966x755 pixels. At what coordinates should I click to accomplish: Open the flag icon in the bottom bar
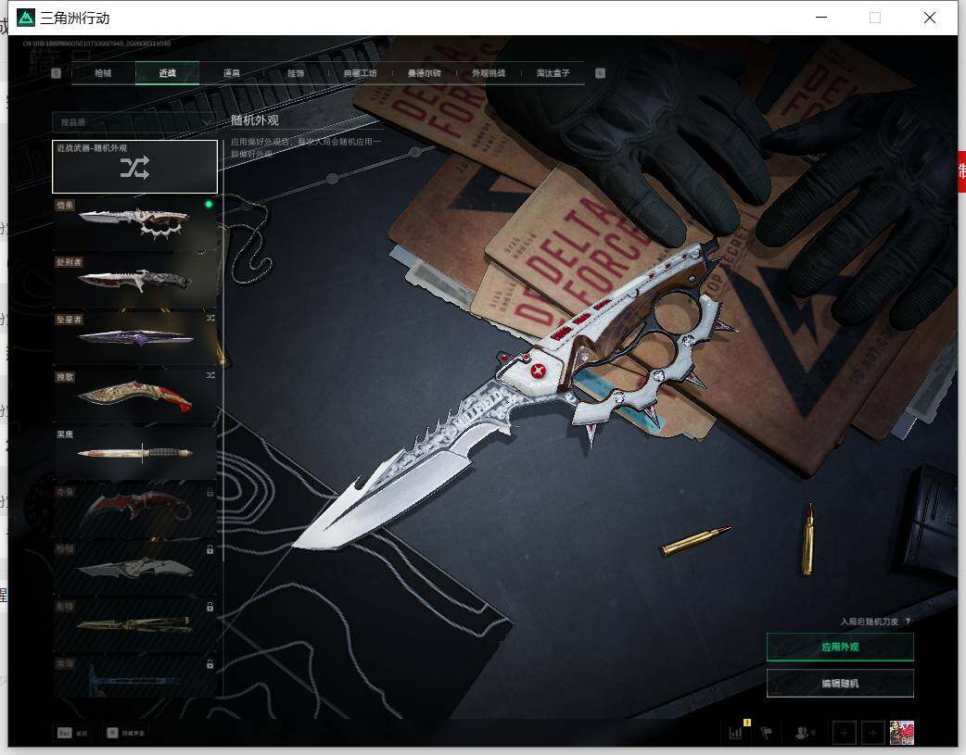(x=767, y=732)
